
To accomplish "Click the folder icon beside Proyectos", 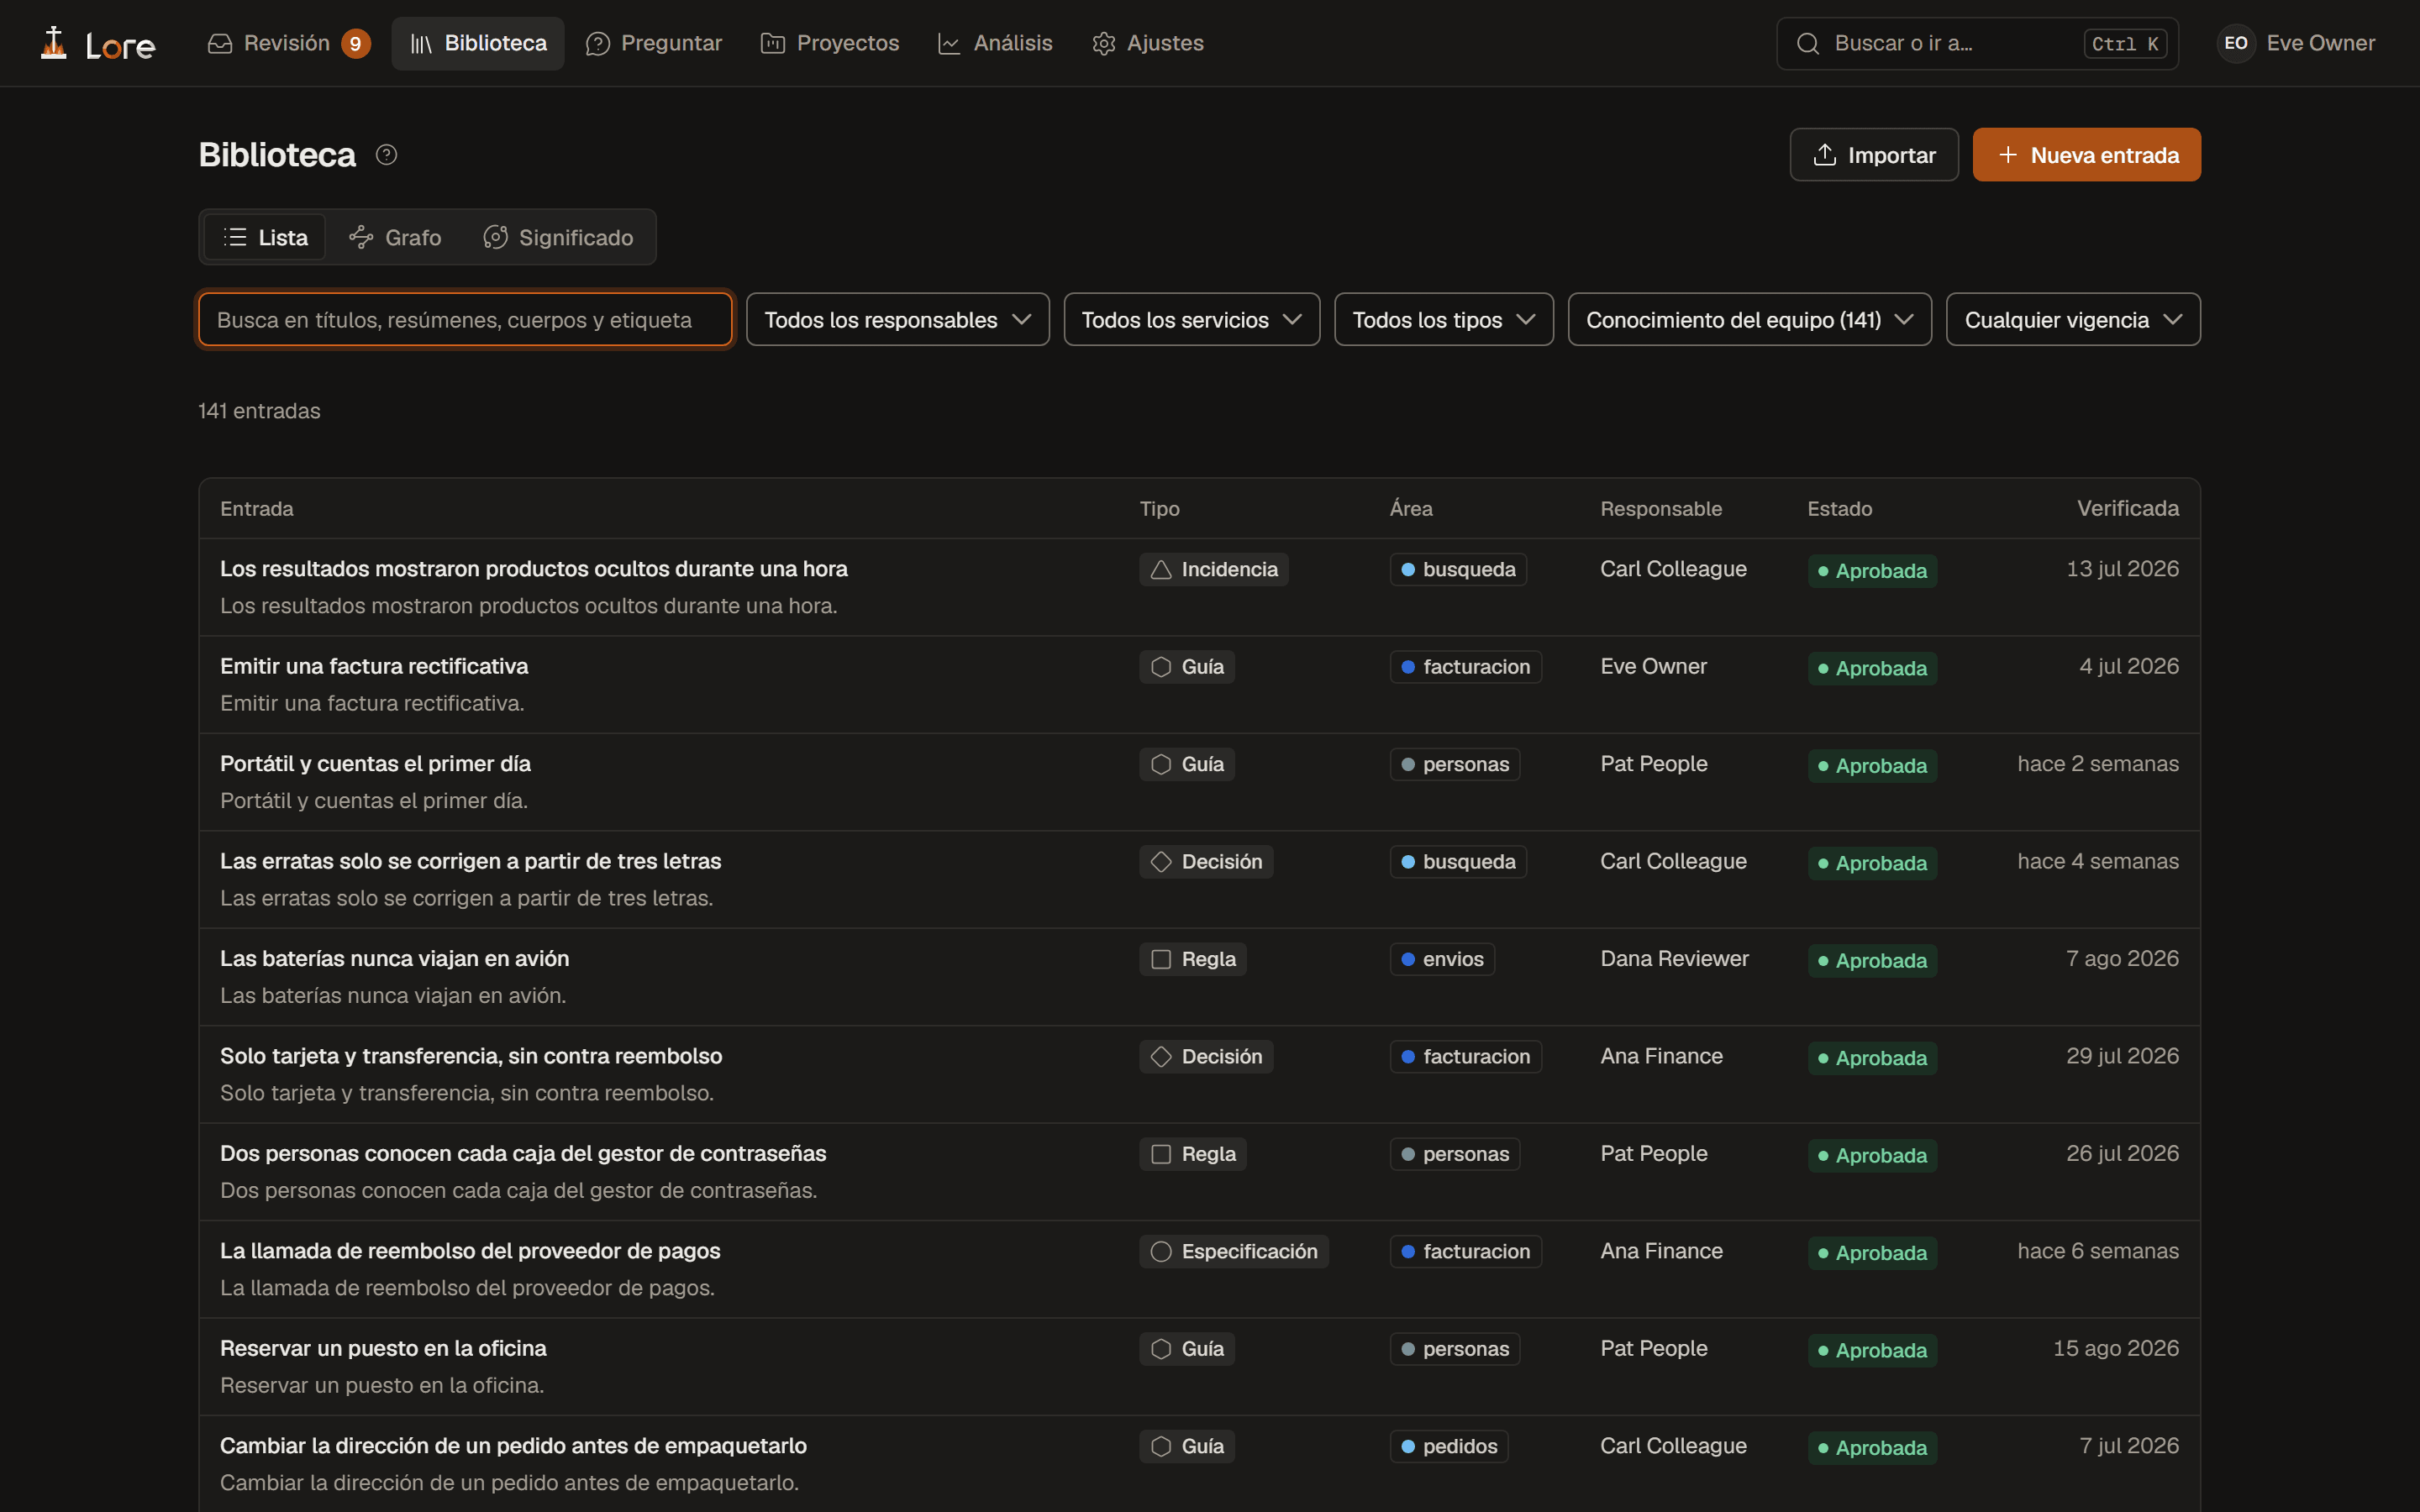I will 772,43.
